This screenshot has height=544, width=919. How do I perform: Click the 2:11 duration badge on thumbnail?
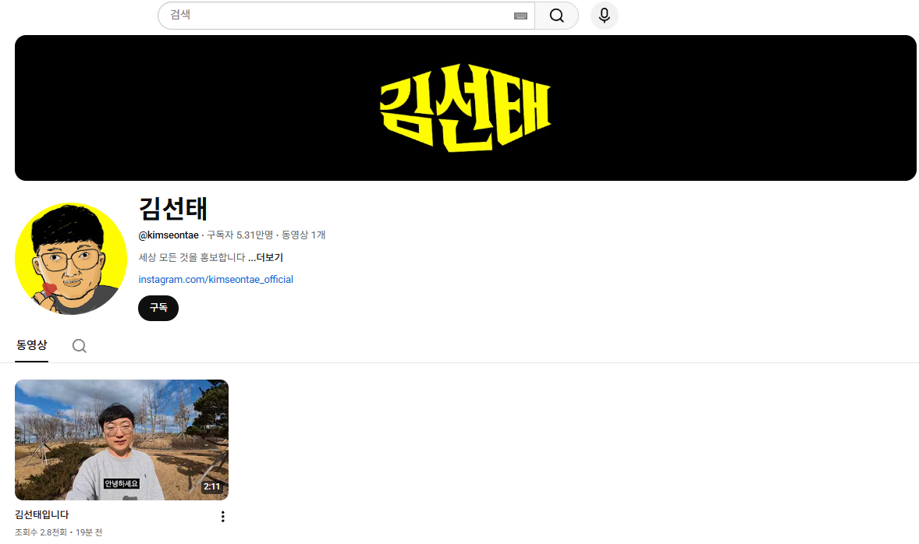[x=211, y=487]
